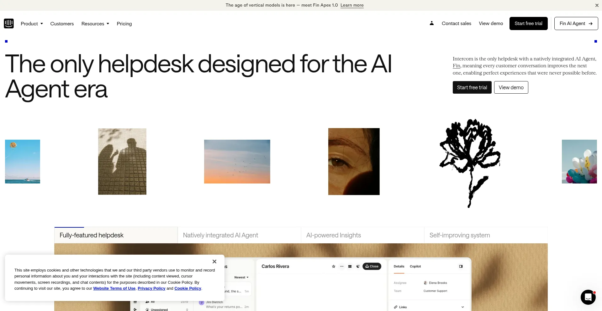
Task: Close the cookie notice popup
Action: click(x=214, y=262)
